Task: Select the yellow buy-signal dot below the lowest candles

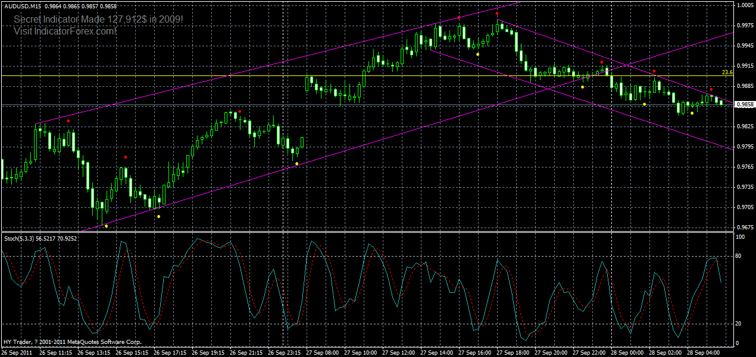Action: pos(105,226)
